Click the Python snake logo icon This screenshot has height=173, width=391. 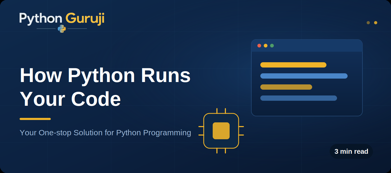click(62, 28)
